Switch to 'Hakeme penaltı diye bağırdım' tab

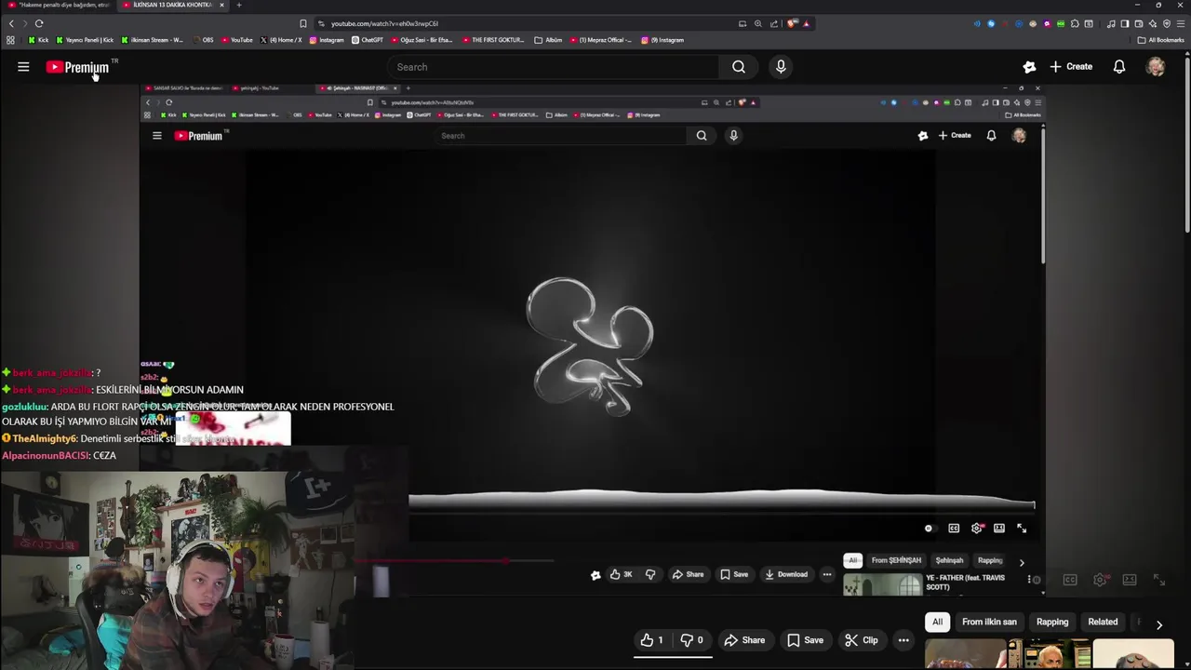[x=59, y=5]
